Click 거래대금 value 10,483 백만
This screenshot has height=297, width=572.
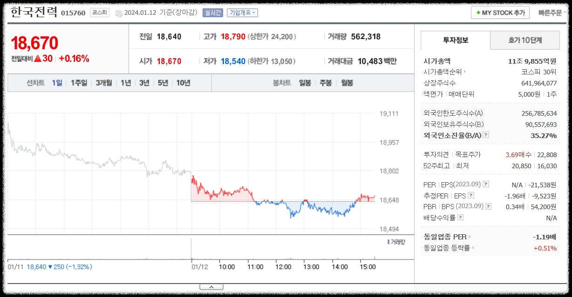[377, 61]
